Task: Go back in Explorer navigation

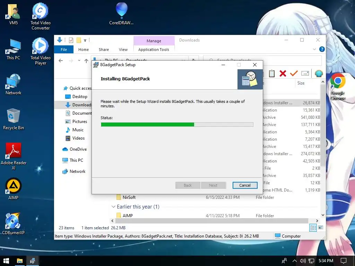Action: (x=61, y=61)
